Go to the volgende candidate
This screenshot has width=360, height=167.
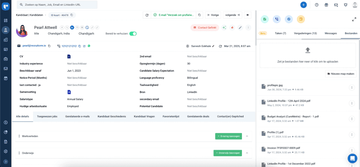pyautogui.click(x=232, y=15)
